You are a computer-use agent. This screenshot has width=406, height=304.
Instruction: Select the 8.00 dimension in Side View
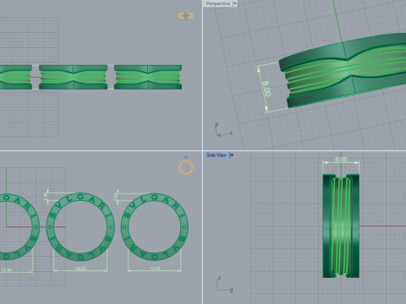click(x=341, y=160)
